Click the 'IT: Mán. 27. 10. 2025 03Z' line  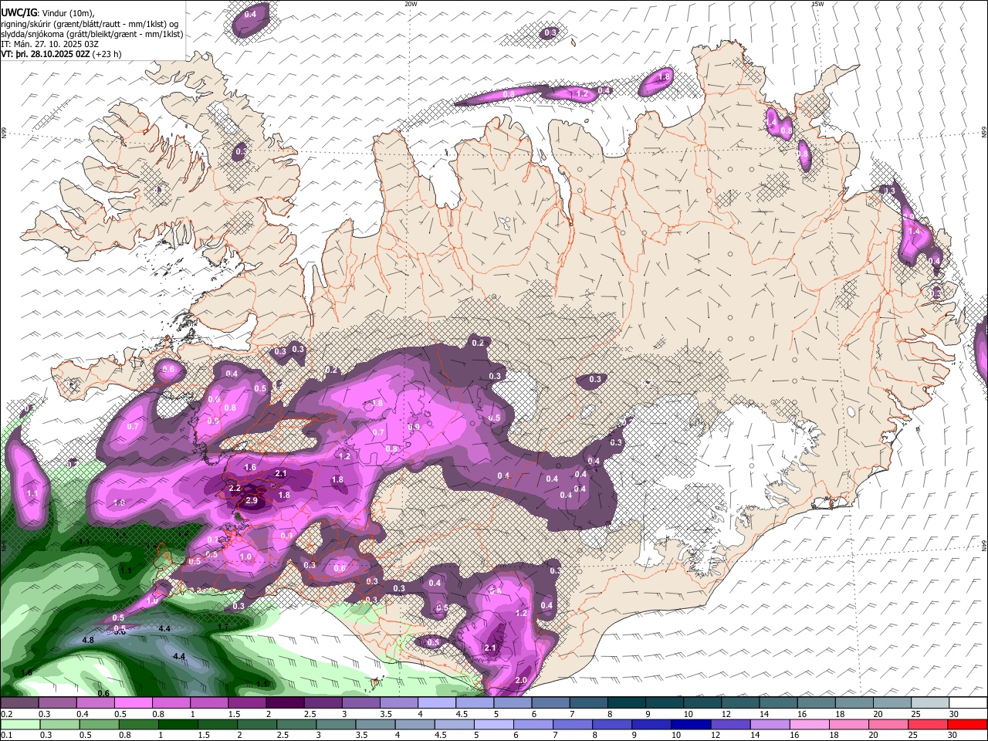click(49, 45)
